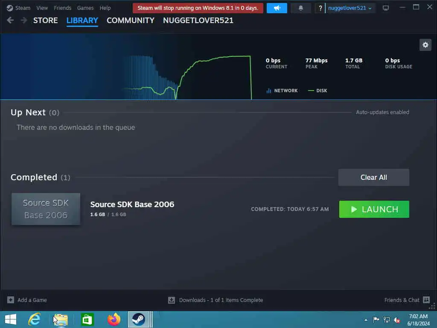Open the announcements megaphone button
The width and height of the screenshot is (437, 328).
tap(277, 8)
